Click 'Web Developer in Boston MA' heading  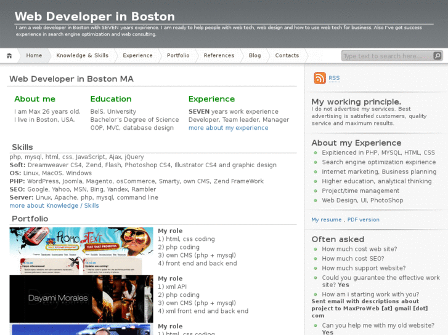[71, 79]
